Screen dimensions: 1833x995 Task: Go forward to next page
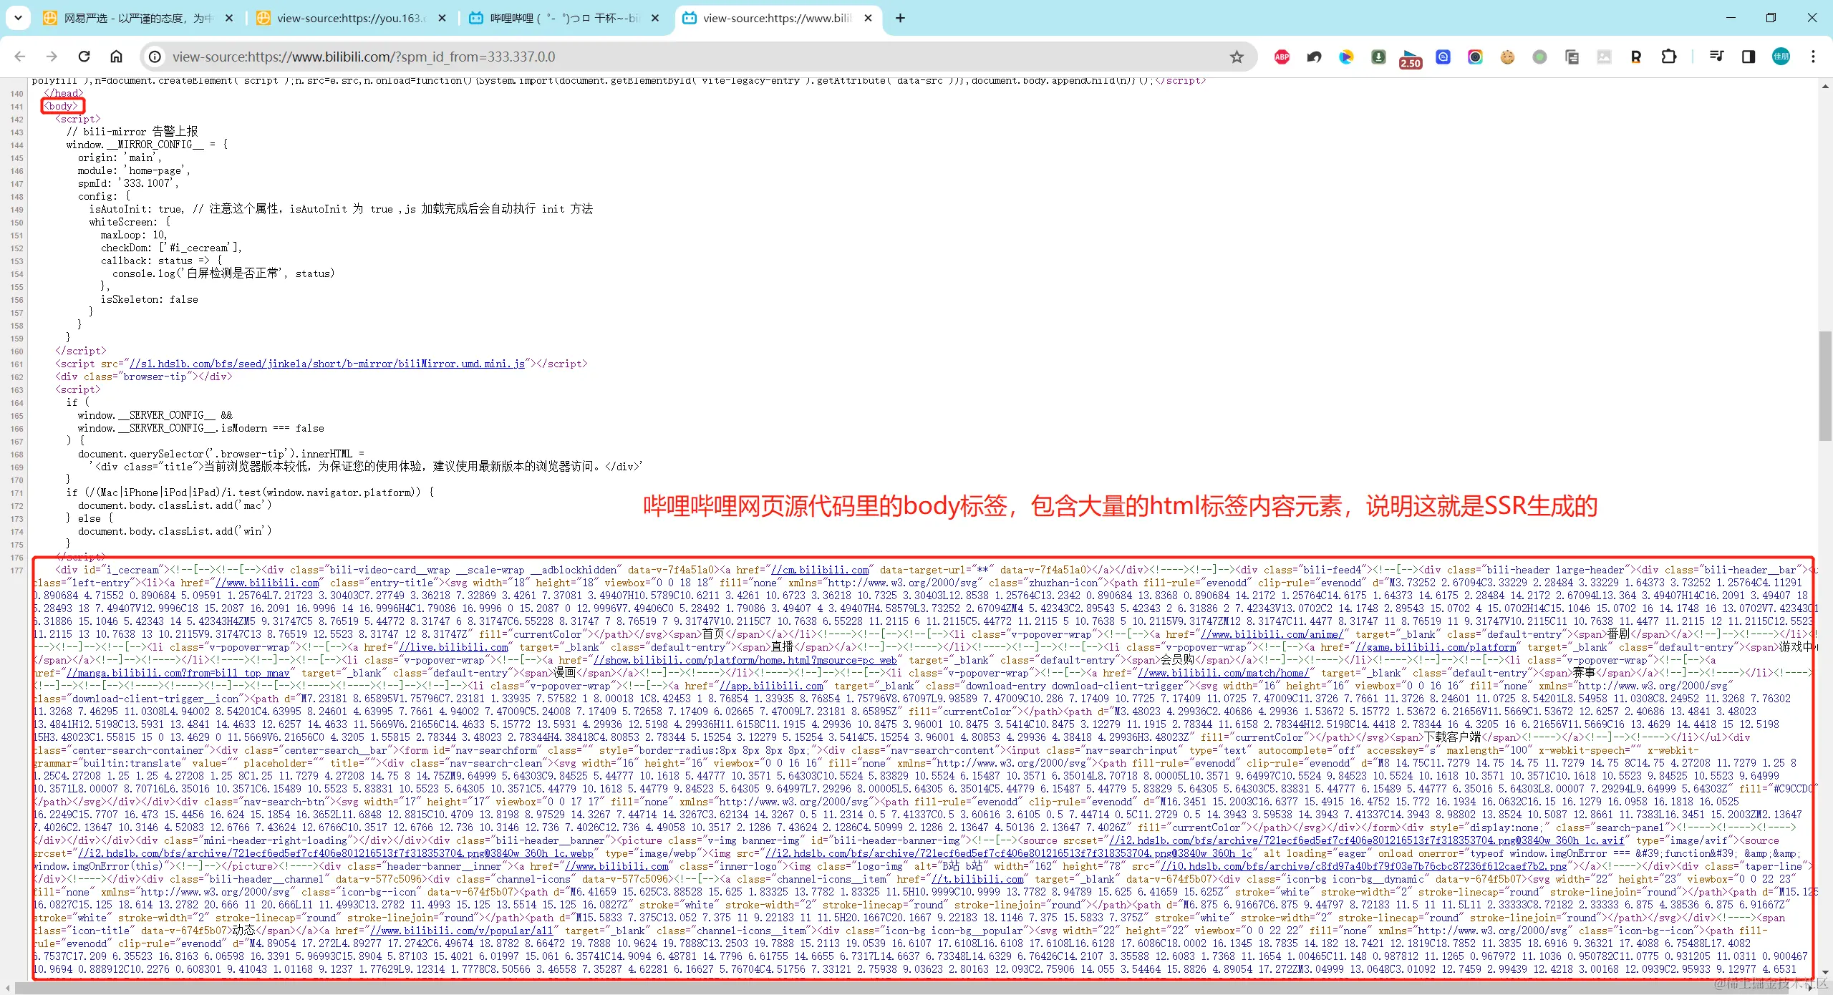(x=52, y=57)
